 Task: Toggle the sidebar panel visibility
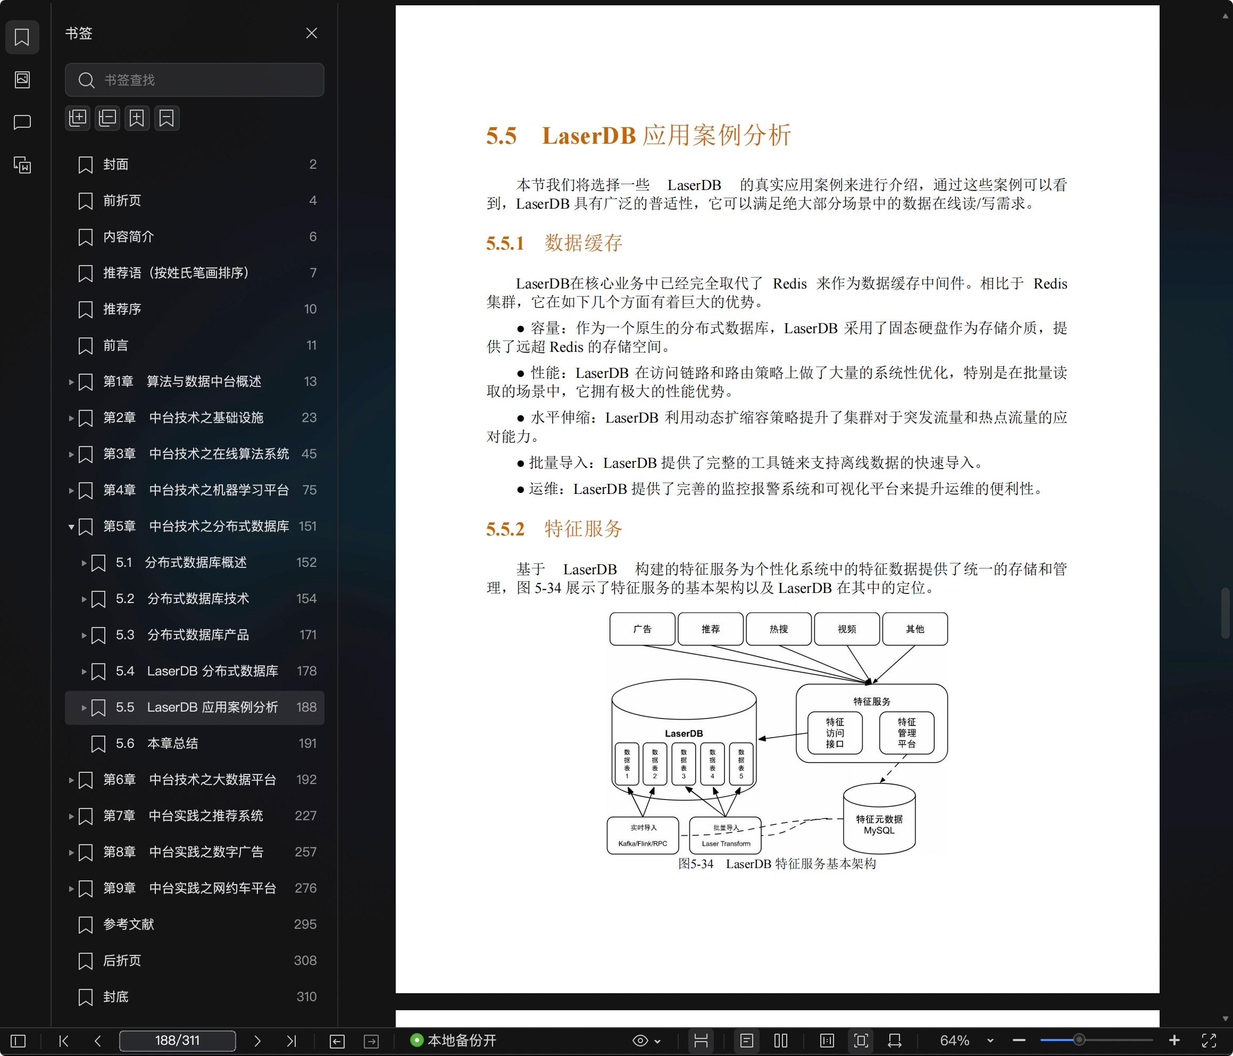point(19,1041)
